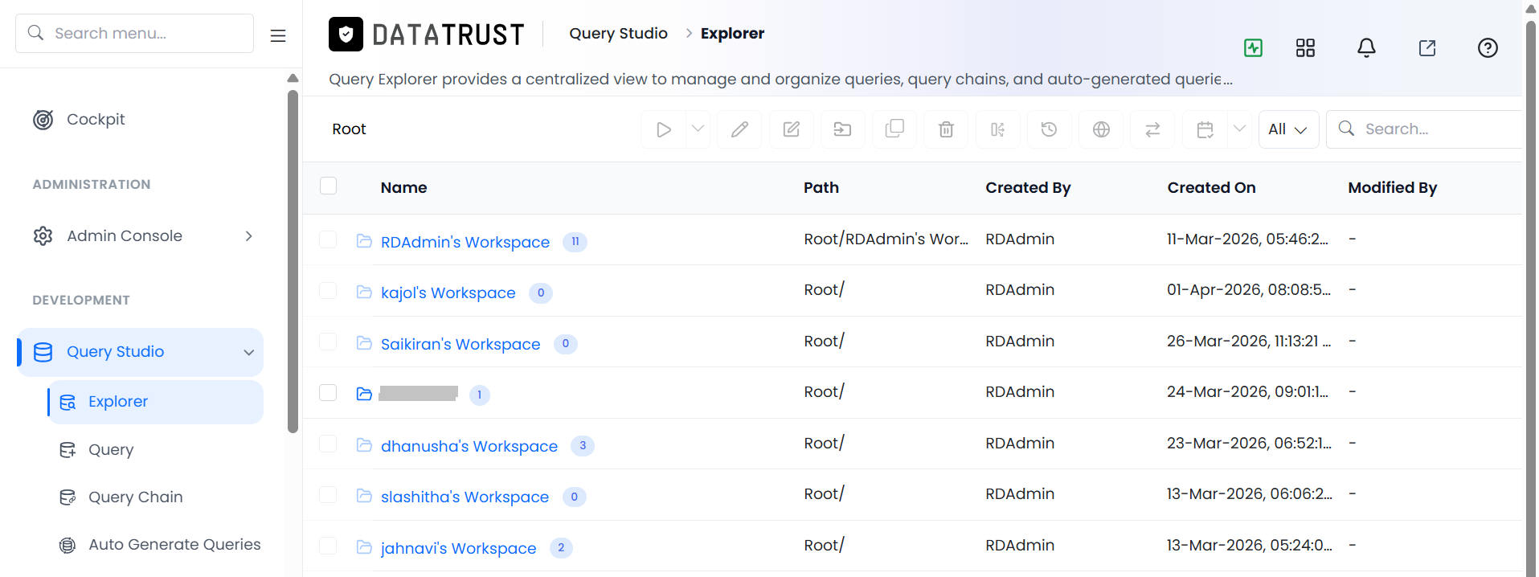Open kajol's Workspace link
This screenshot has width=1539, height=577.
[448, 293]
